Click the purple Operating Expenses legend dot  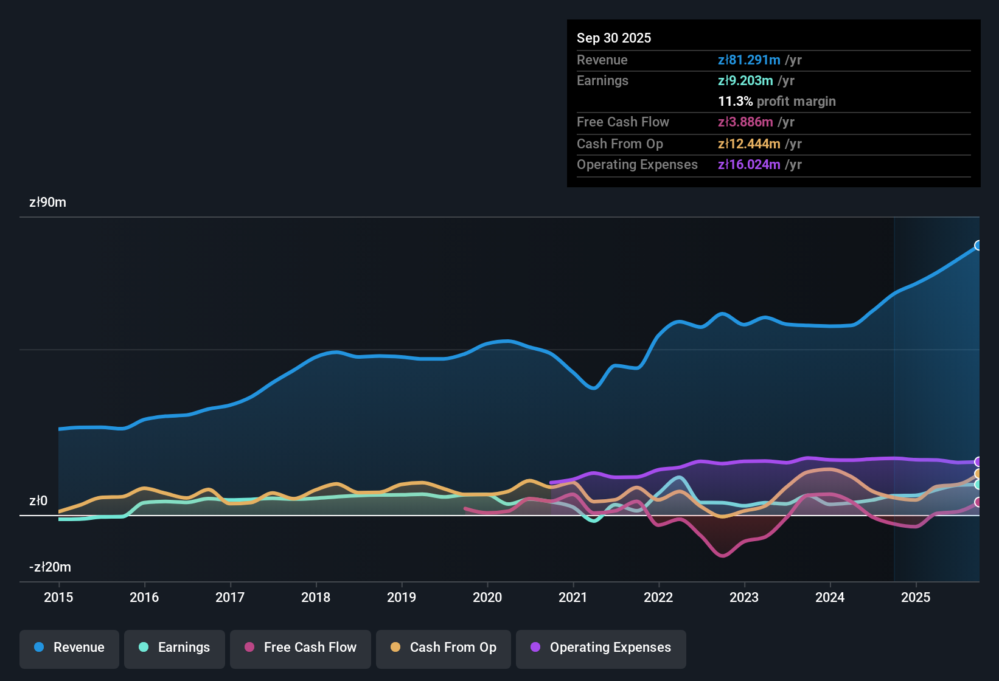(534, 648)
